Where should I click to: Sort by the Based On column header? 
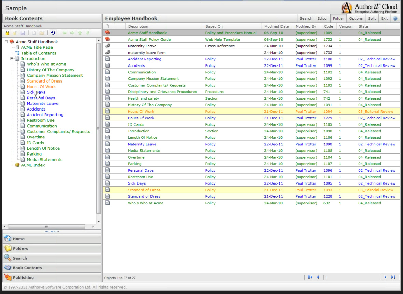point(232,26)
